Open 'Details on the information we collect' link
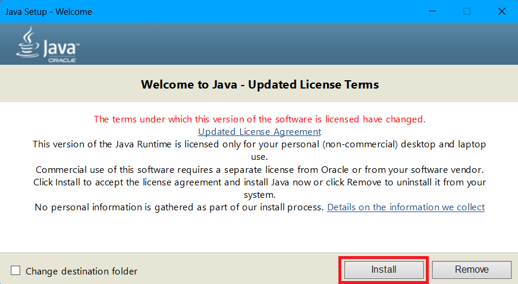518x284 pixels. coord(406,207)
